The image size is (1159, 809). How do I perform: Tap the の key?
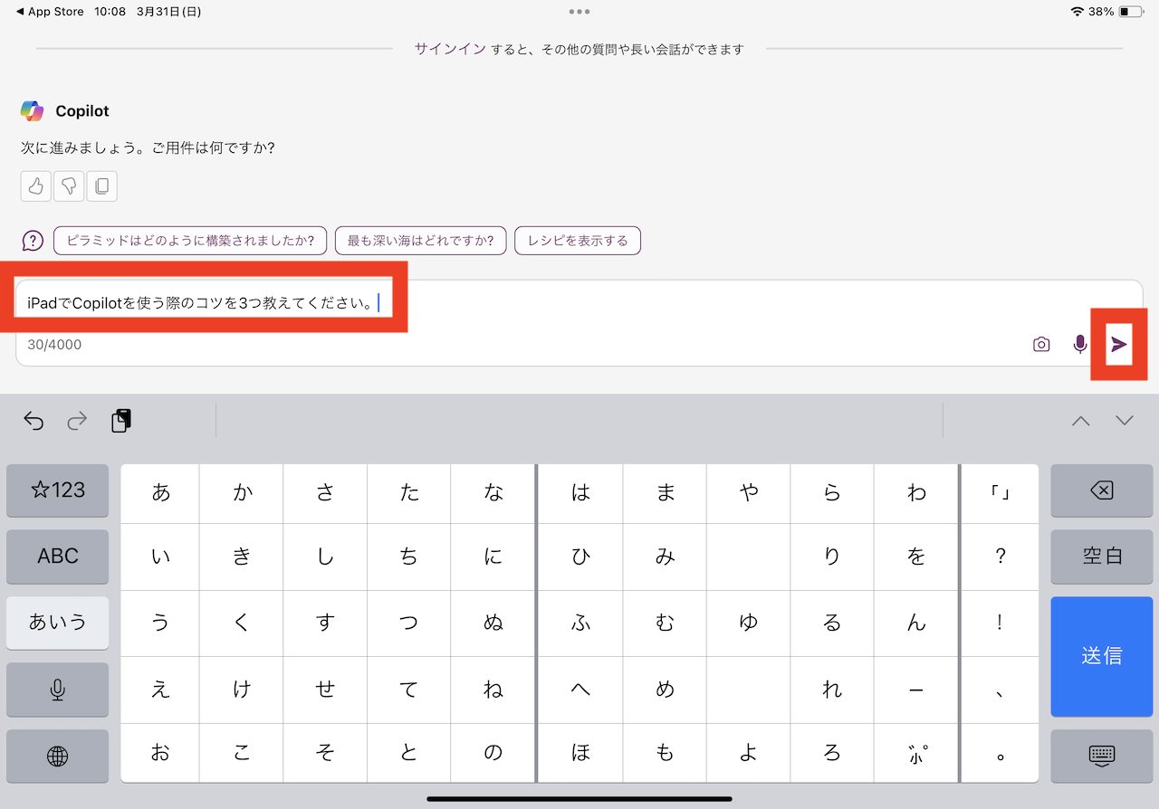493,754
